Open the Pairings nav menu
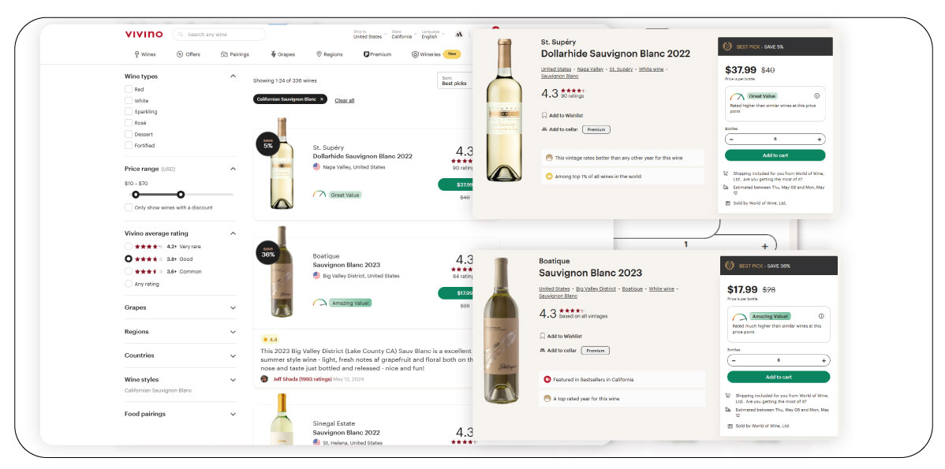Viewport: 945px width, 469px height. (234, 54)
